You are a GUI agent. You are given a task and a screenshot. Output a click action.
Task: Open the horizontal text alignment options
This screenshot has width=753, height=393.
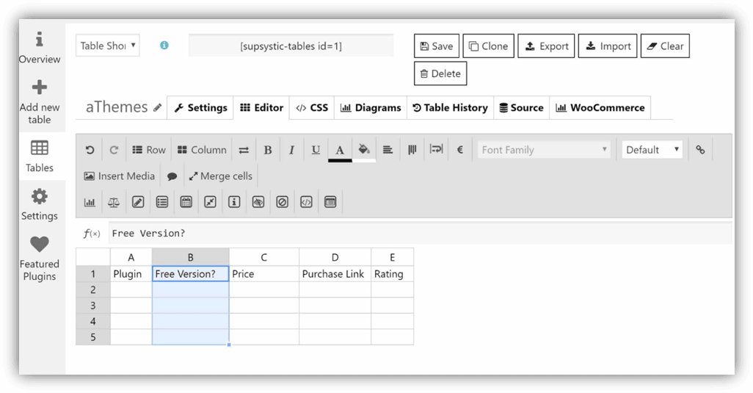pyautogui.click(x=388, y=150)
